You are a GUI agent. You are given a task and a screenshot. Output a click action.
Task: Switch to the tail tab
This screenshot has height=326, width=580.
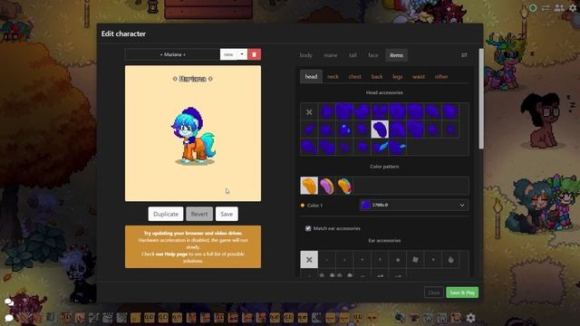point(353,55)
